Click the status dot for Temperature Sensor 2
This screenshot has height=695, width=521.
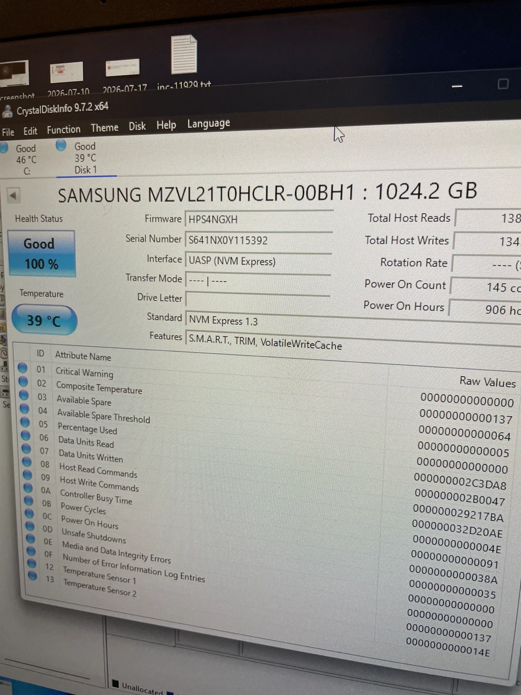[x=33, y=575]
